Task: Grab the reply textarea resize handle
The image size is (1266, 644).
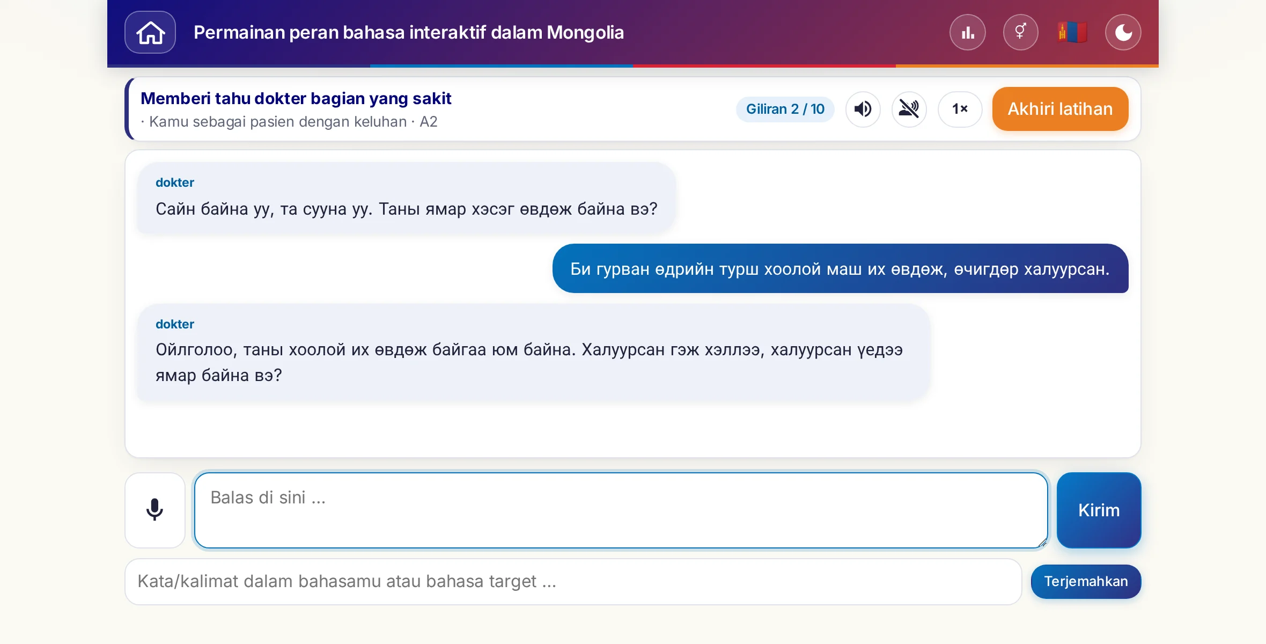Action: (1042, 543)
